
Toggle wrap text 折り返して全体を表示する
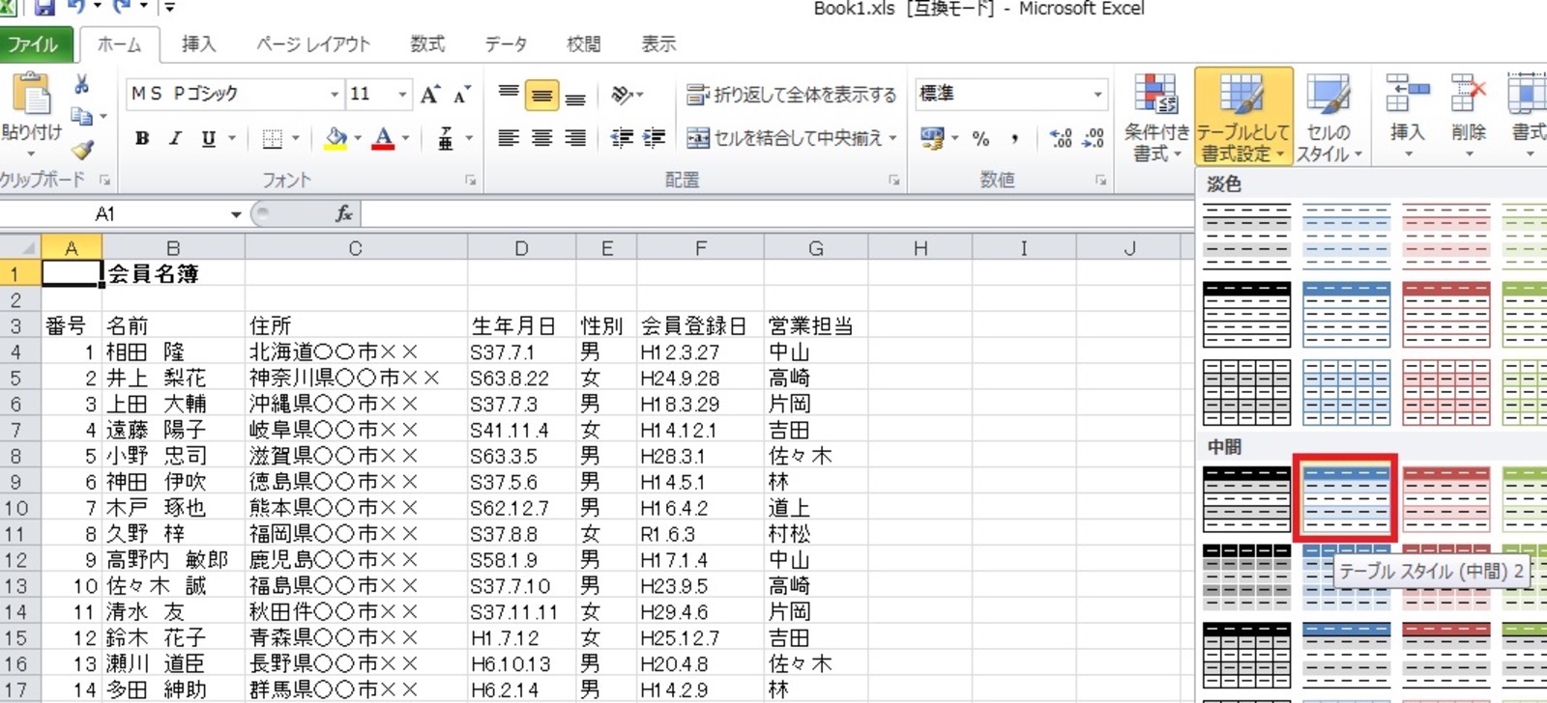coord(791,95)
